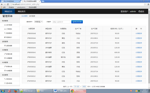Click the magnifier icon beside 租赁查询
This screenshot has width=150, height=93.
[5, 33]
